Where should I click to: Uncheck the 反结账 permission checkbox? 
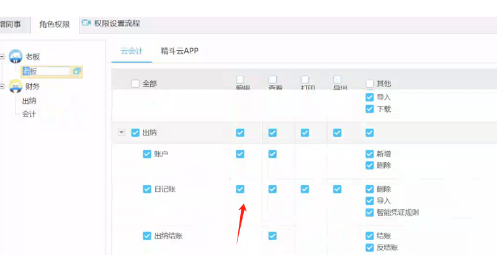point(370,248)
